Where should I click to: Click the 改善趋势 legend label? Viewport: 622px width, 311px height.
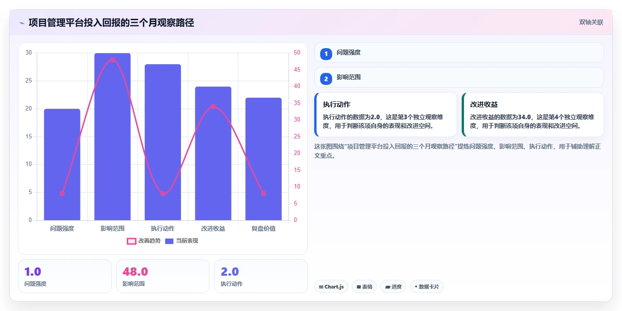[x=149, y=241]
